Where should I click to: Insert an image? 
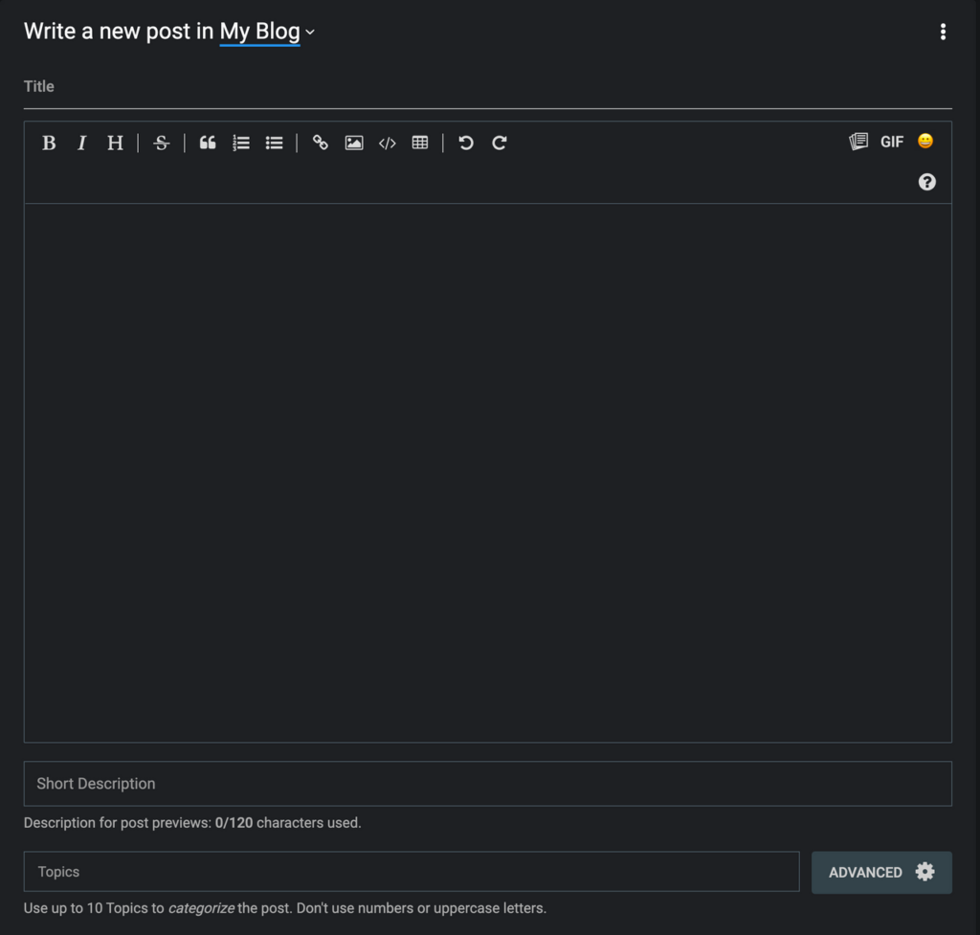pyautogui.click(x=354, y=144)
